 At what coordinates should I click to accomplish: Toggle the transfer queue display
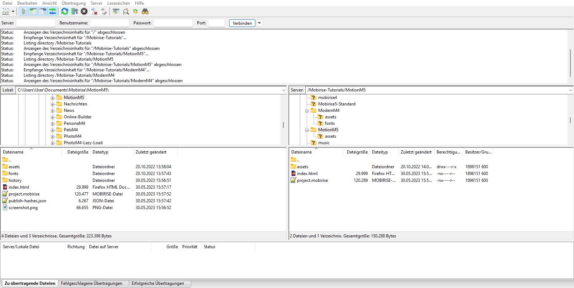point(52,11)
